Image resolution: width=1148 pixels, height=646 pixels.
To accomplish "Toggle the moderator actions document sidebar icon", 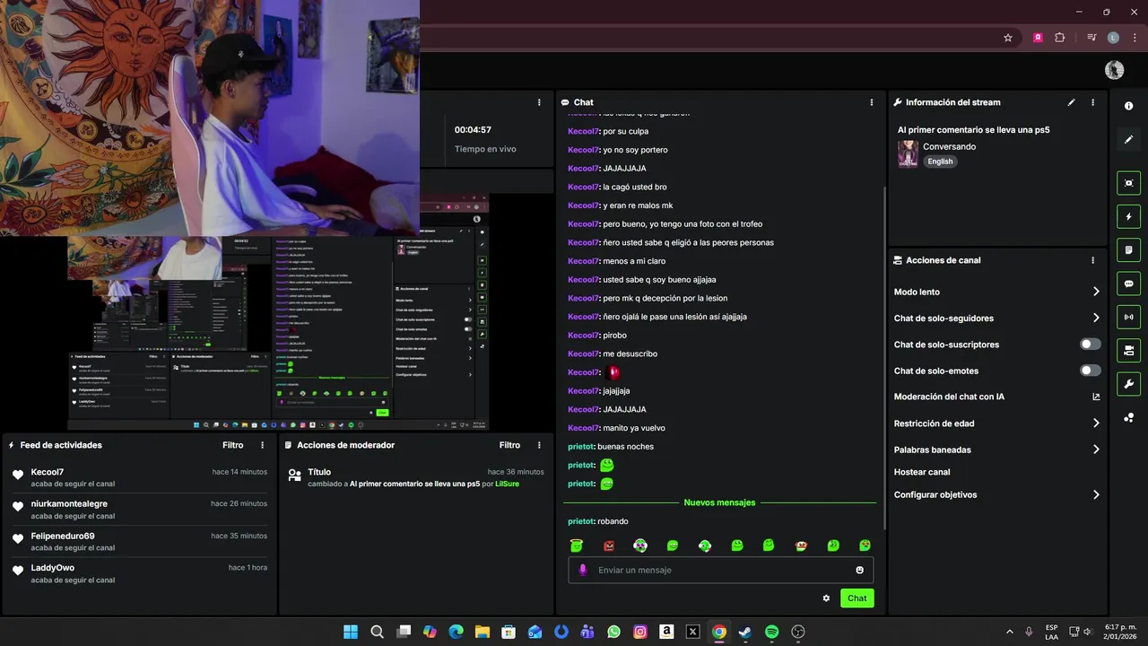I will 1128,249.
